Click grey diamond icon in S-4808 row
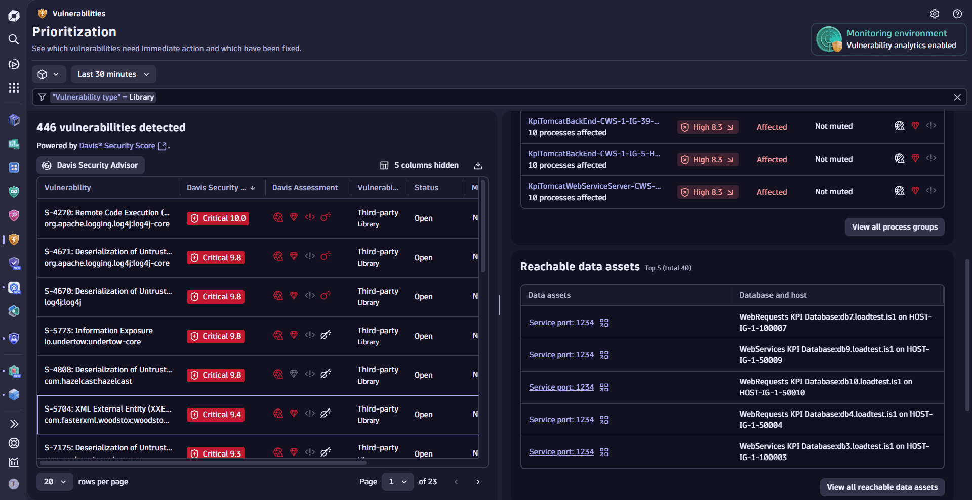This screenshot has width=972, height=500. (x=294, y=374)
